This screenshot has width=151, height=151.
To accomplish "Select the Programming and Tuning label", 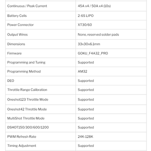I will coord(26,63).
